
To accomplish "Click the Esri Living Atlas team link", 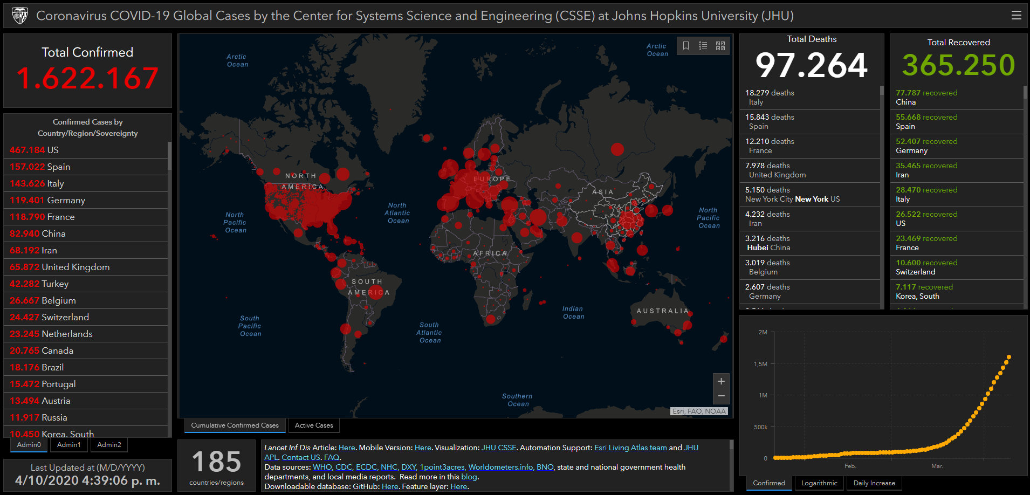I will [x=630, y=448].
